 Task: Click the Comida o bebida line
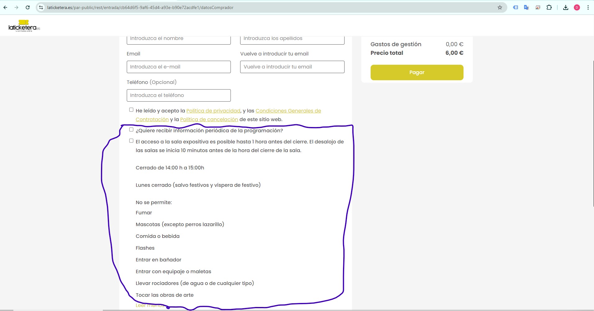[158, 236]
